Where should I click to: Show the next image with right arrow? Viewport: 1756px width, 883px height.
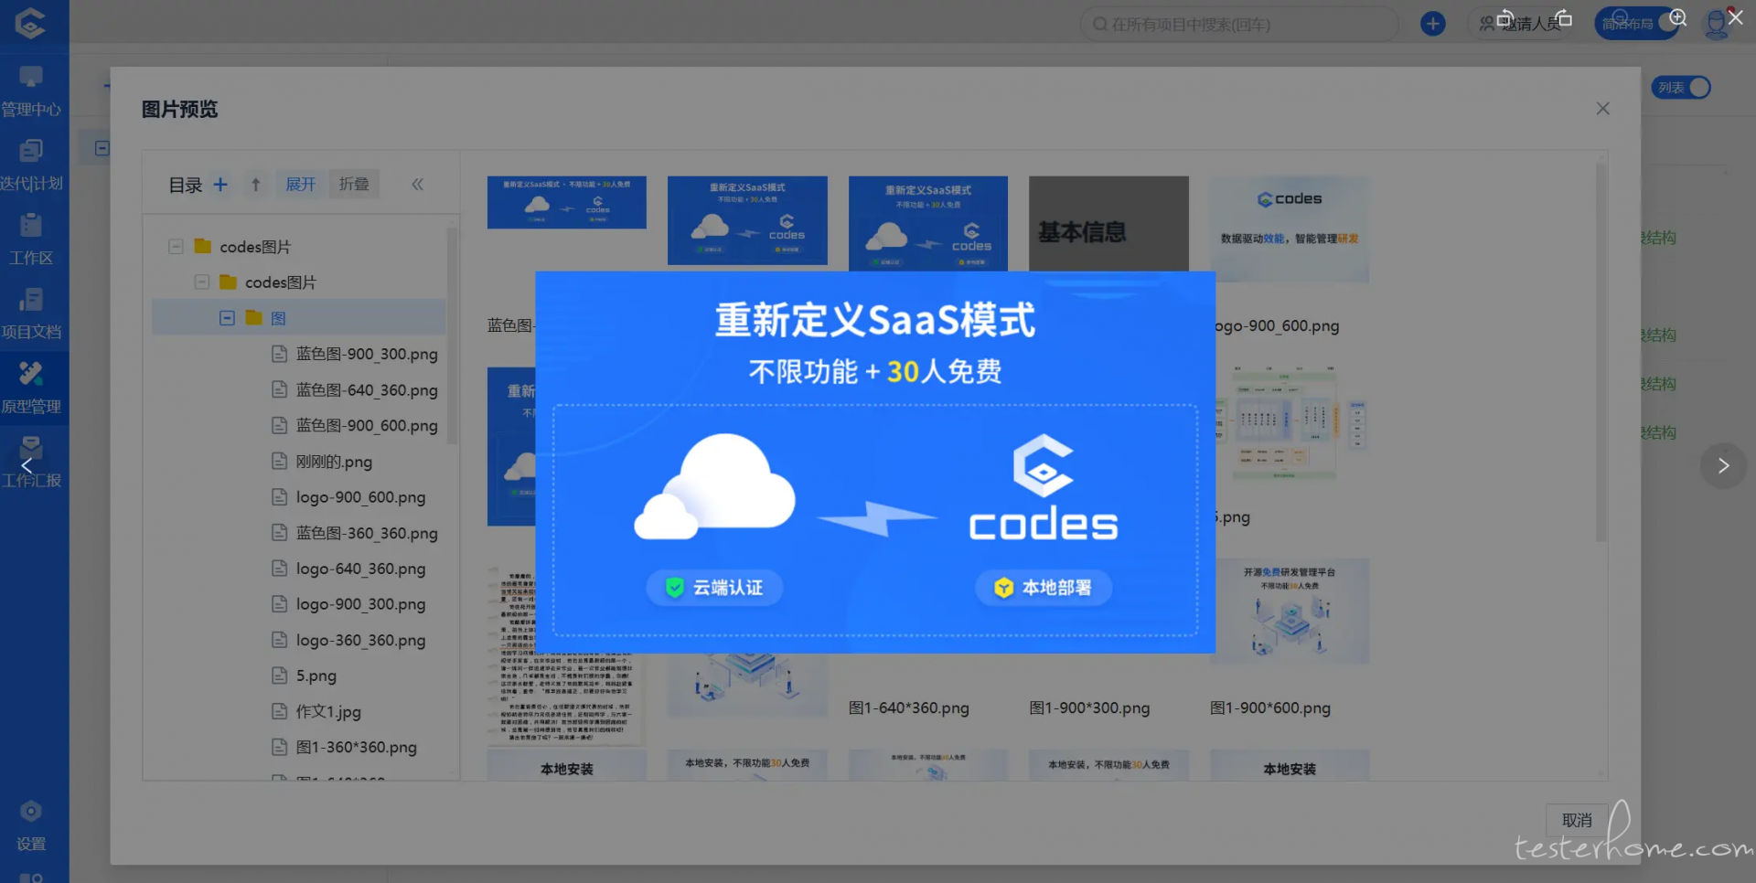pos(1723,465)
